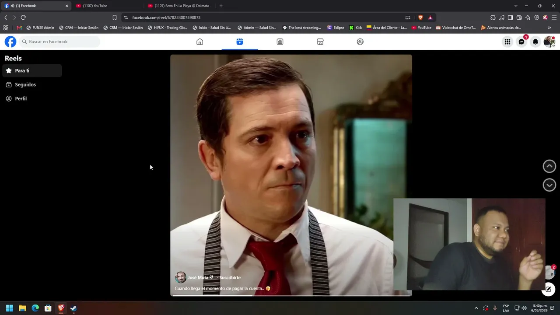This screenshot has height=315, width=560.
Task: Open the Brave Shields lion icon
Action: coord(421,17)
